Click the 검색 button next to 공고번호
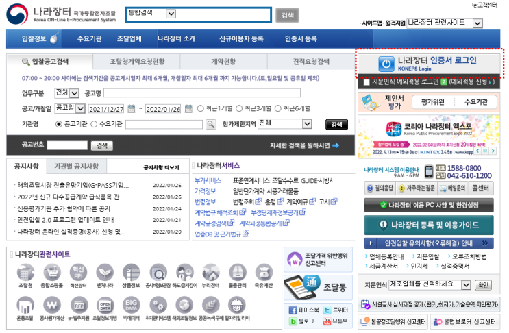The image size is (509, 333). coord(102,146)
